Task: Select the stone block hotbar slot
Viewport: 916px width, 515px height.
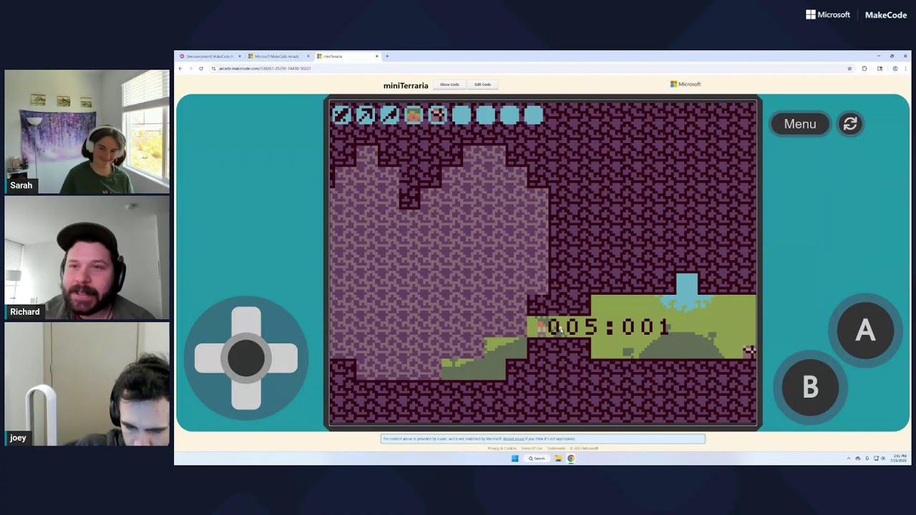Action: pyautogui.click(x=438, y=114)
